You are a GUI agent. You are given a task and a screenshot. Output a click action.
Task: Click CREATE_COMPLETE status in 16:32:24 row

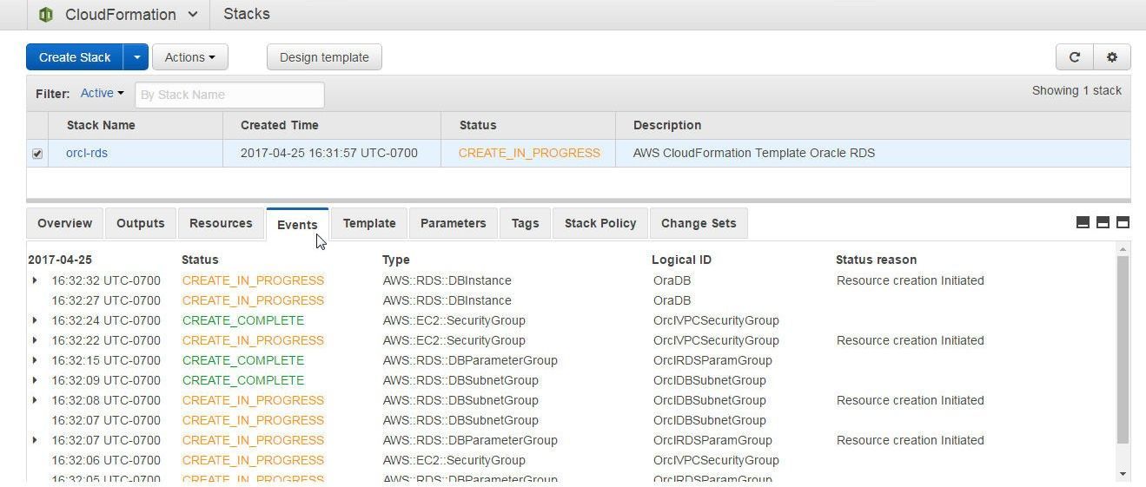pos(243,320)
